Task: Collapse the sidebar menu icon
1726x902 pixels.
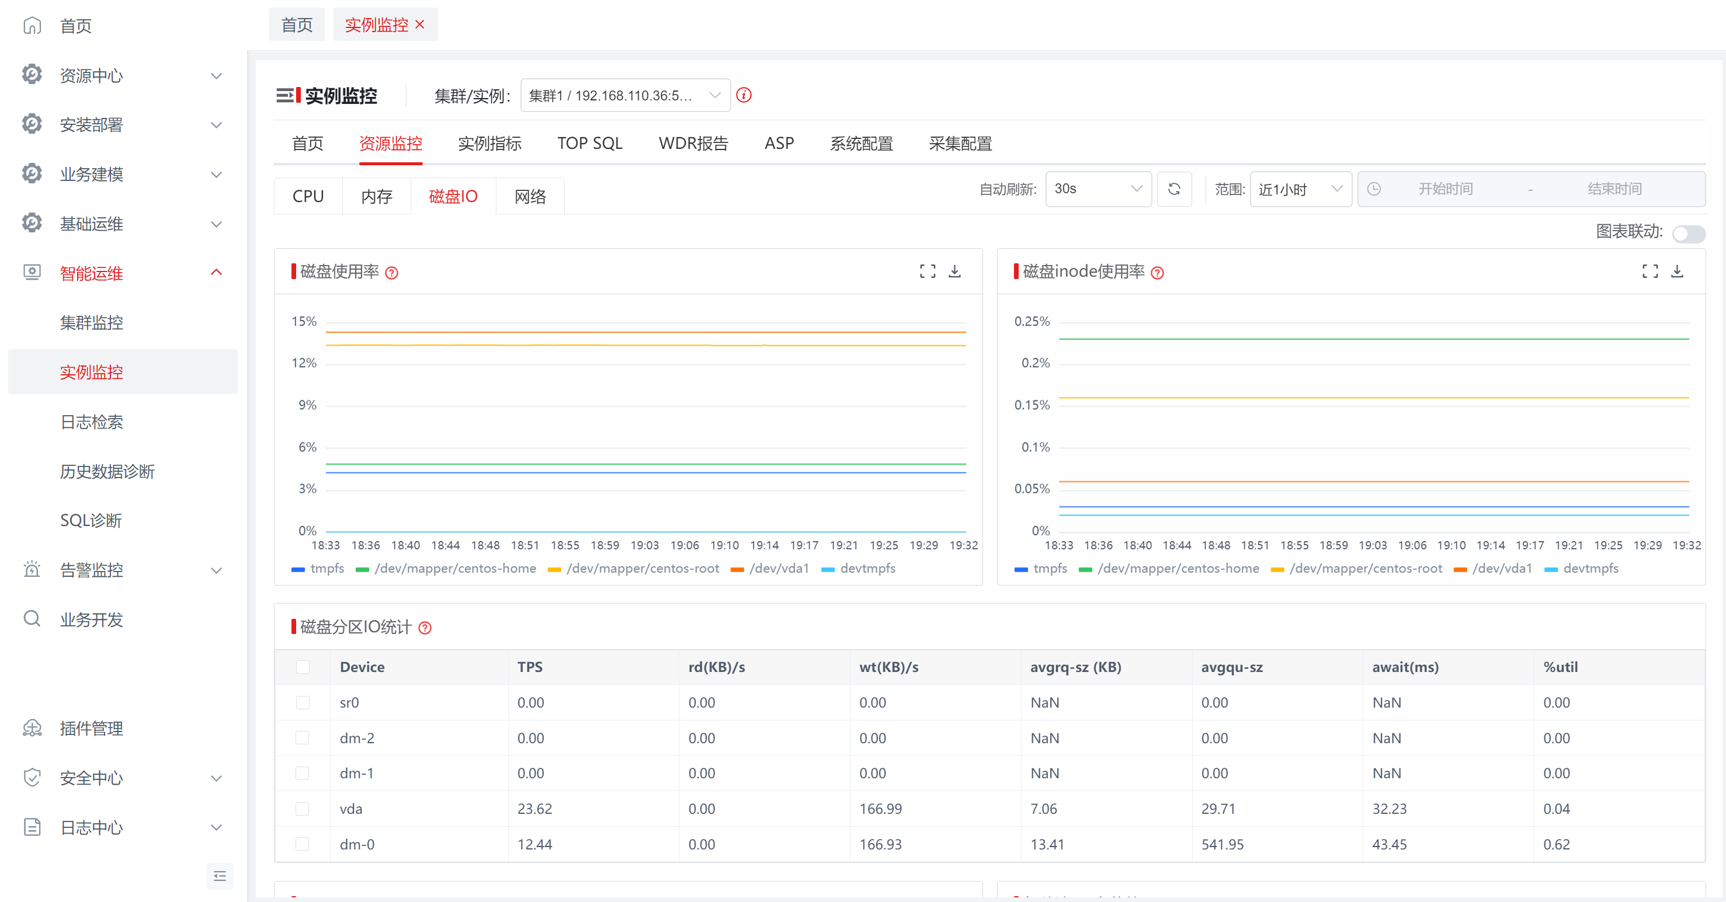Action: [220, 876]
